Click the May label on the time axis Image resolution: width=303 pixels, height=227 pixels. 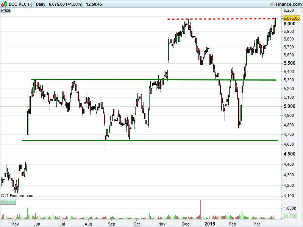(x=15, y=224)
